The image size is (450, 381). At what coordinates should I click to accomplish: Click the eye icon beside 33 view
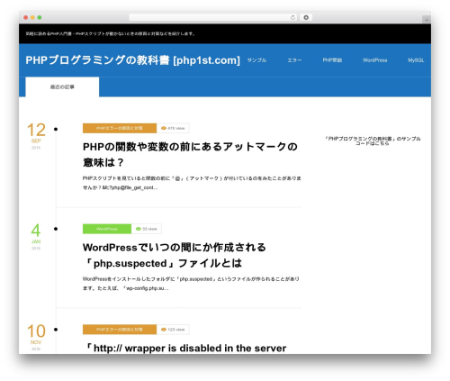(138, 229)
